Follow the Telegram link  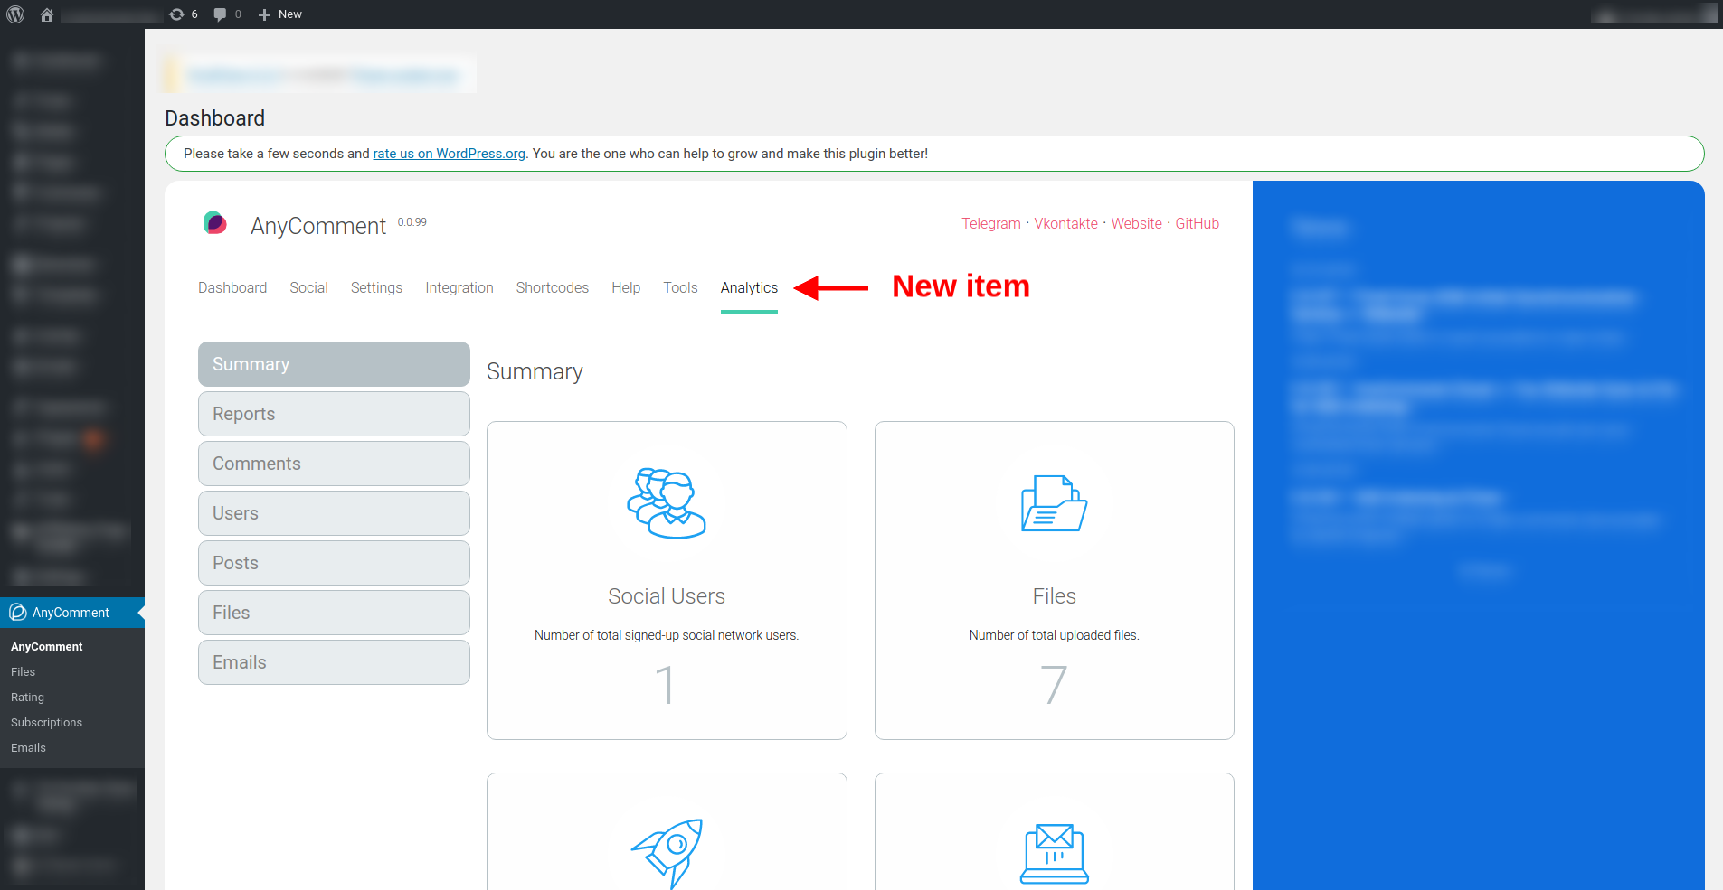pos(990,223)
